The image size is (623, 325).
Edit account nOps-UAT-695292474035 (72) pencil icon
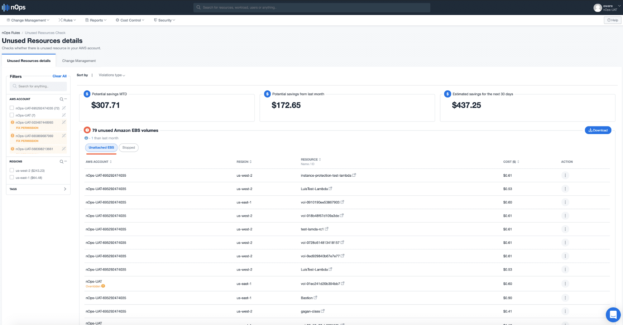click(64, 108)
